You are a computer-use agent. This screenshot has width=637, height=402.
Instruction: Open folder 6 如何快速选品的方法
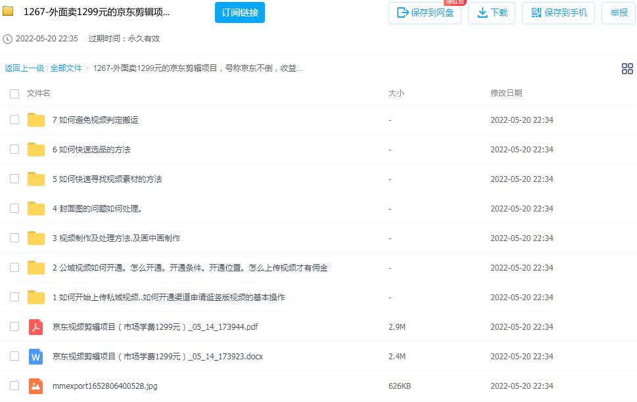pos(91,149)
